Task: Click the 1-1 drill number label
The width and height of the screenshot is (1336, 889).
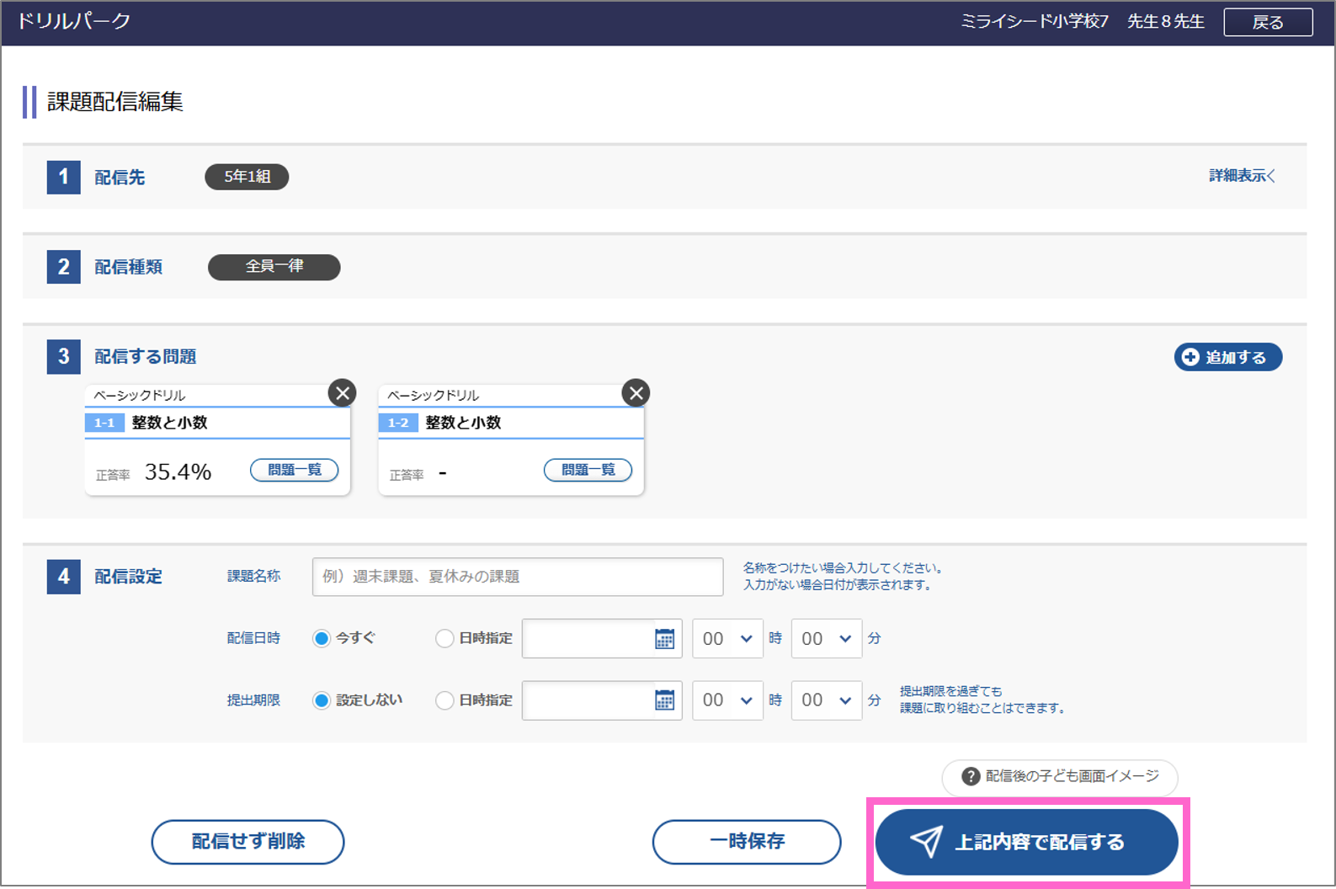Action: pos(104,423)
